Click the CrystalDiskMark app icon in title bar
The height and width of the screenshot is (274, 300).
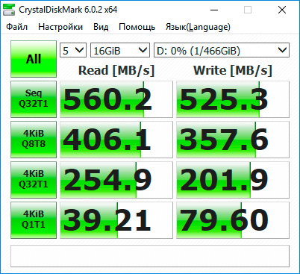[x=9, y=10]
